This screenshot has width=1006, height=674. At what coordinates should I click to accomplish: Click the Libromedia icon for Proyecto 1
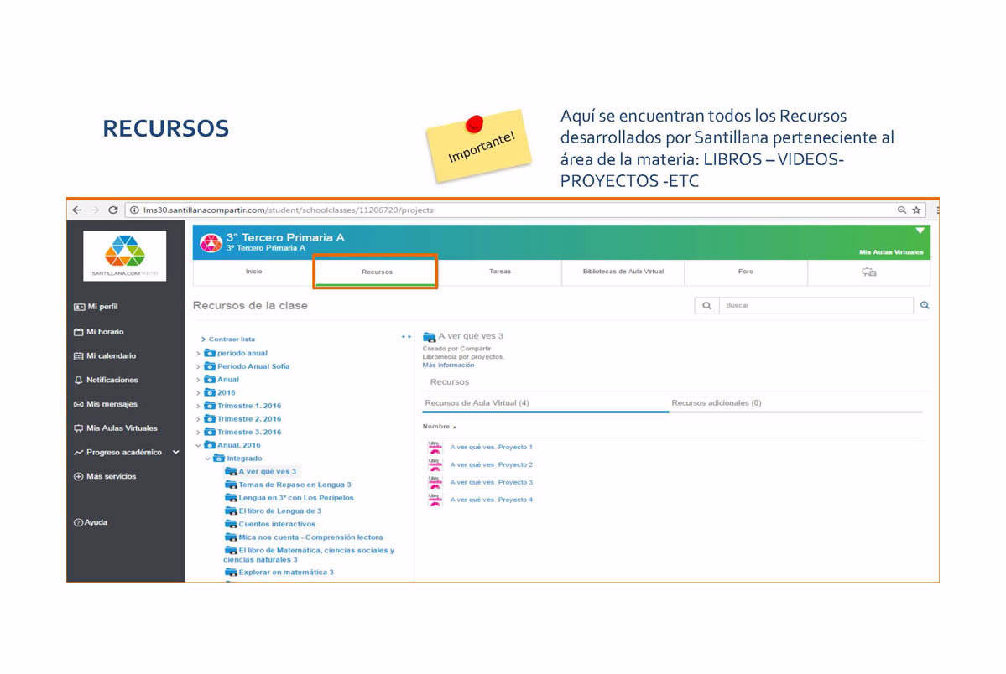click(435, 447)
